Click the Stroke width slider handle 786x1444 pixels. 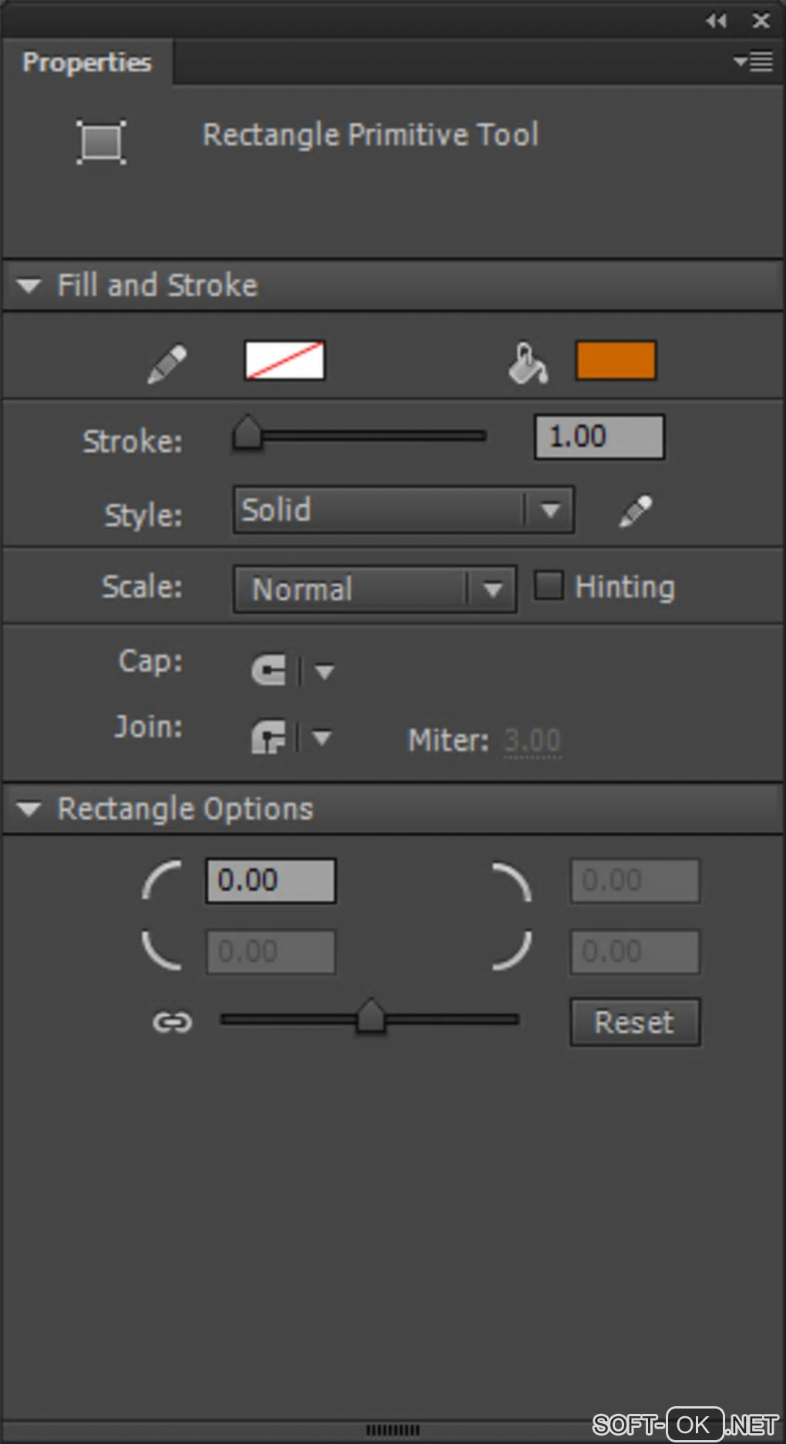pos(247,433)
